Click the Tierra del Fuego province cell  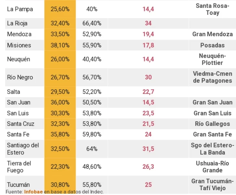(19, 167)
